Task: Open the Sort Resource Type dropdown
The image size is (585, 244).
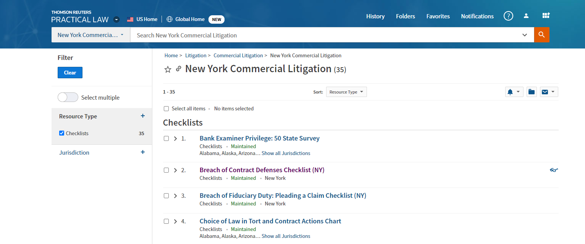Action: click(346, 92)
